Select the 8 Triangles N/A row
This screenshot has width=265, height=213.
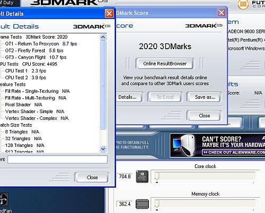click(x=22, y=132)
